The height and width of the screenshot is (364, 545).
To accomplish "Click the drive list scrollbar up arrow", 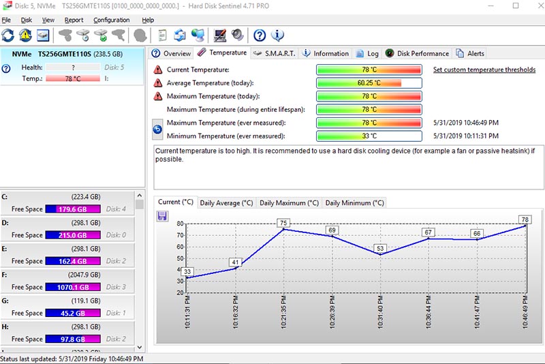I will click(x=140, y=196).
